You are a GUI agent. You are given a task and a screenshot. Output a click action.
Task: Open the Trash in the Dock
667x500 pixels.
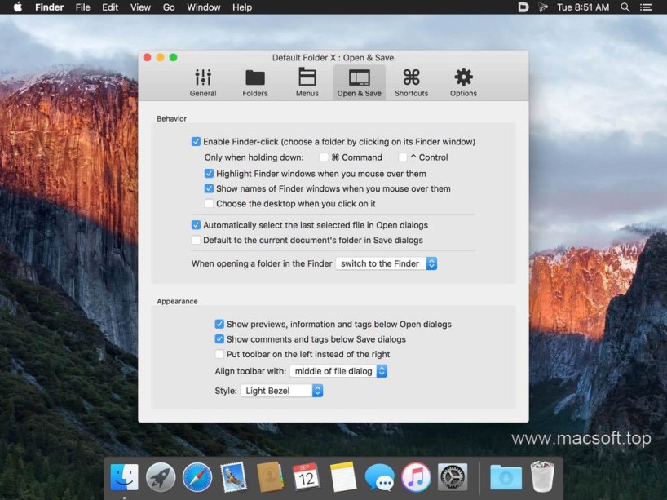(x=542, y=476)
